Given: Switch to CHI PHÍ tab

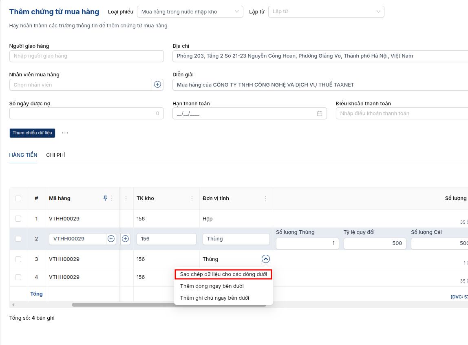Looking at the screenshot, I should point(55,155).
